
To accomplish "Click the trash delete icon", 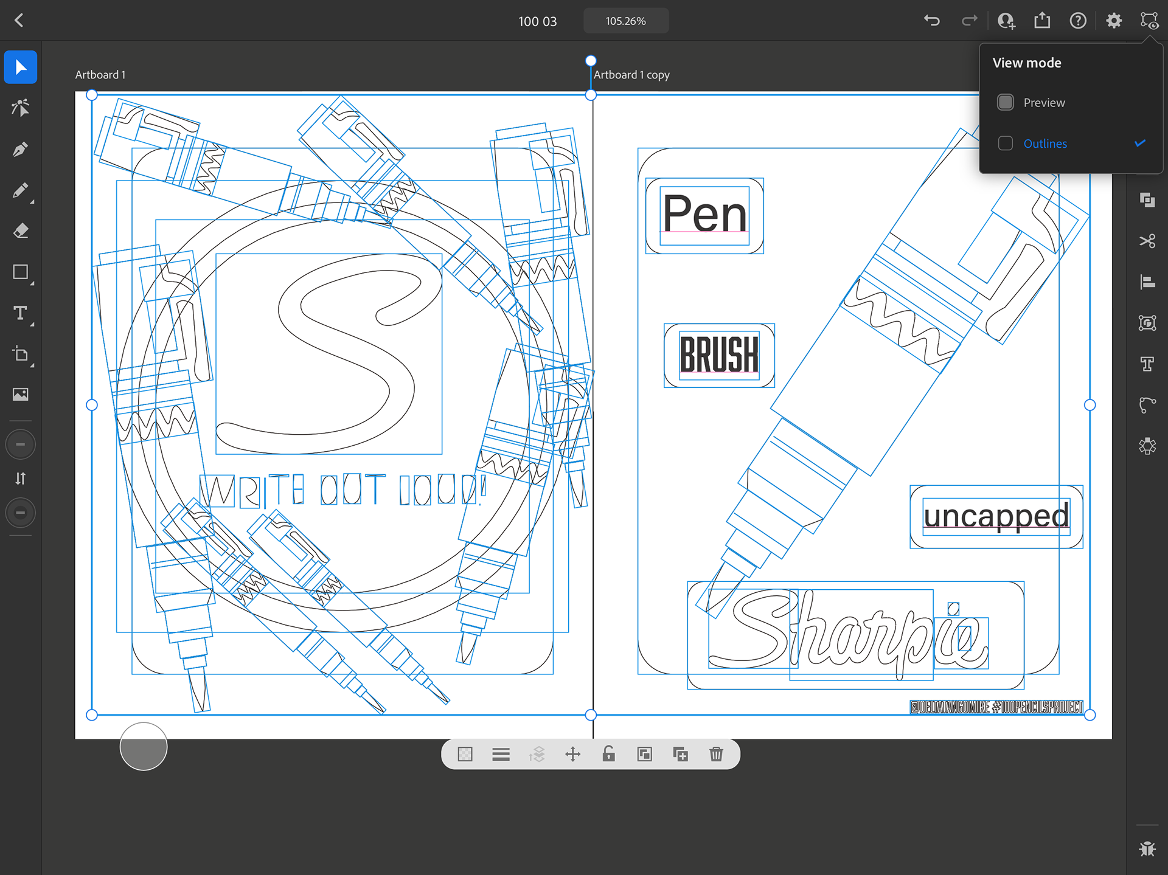I will [x=716, y=755].
